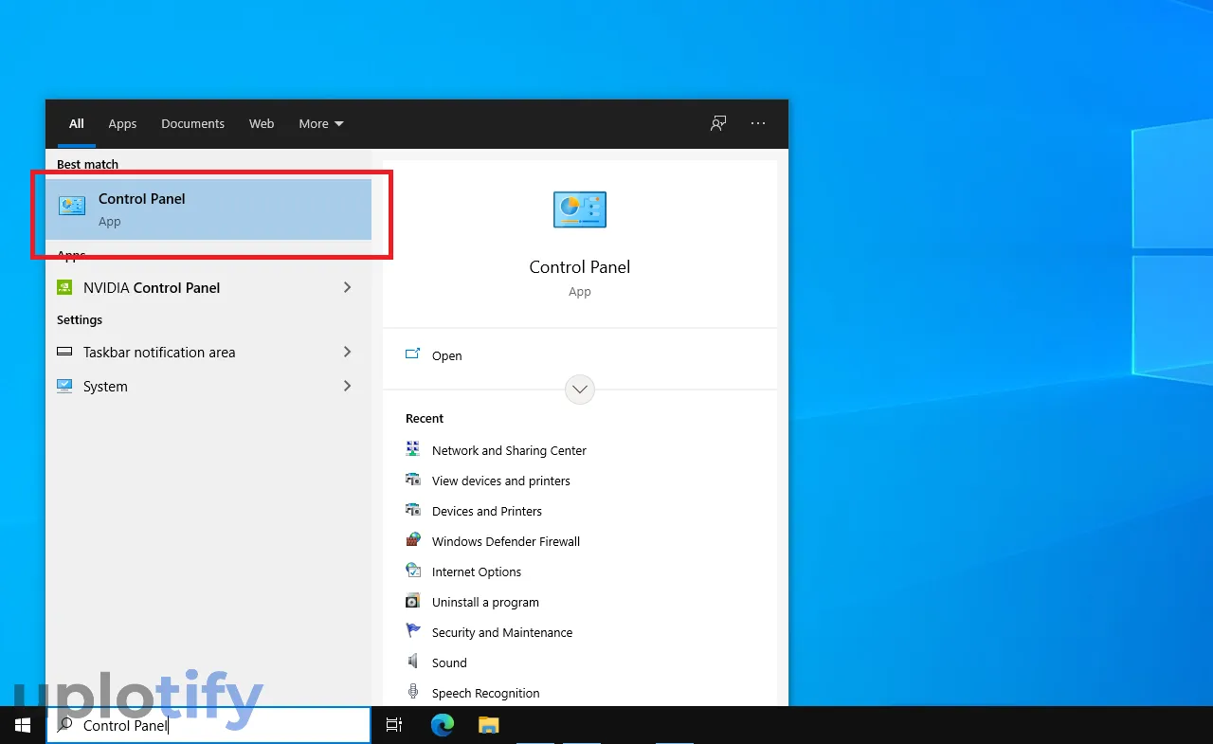Click the Speech Recognition microphone icon
This screenshot has height=744, width=1213.
pos(413,692)
